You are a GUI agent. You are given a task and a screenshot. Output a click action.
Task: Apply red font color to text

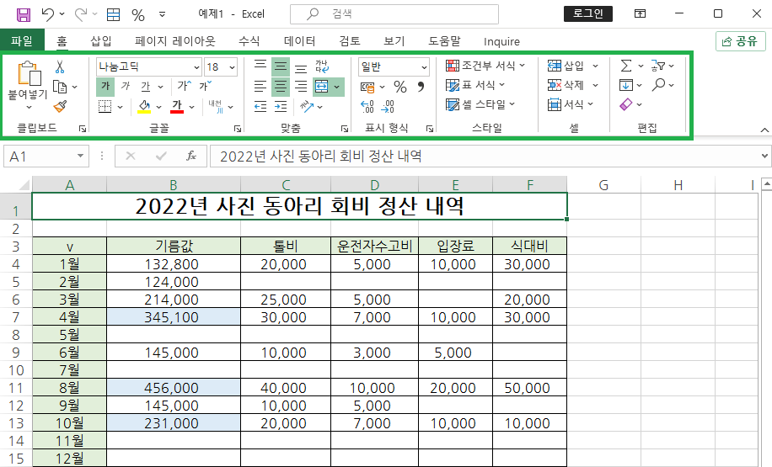(177, 106)
